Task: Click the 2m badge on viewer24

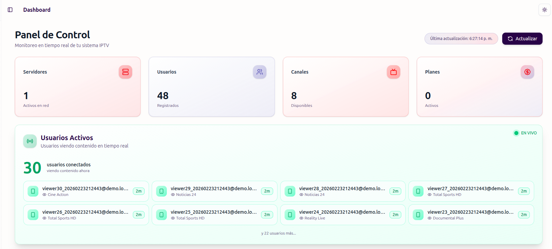Action: pos(395,215)
